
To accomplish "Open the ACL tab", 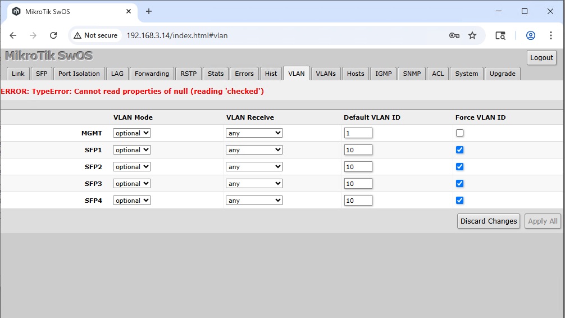I will pos(438,74).
